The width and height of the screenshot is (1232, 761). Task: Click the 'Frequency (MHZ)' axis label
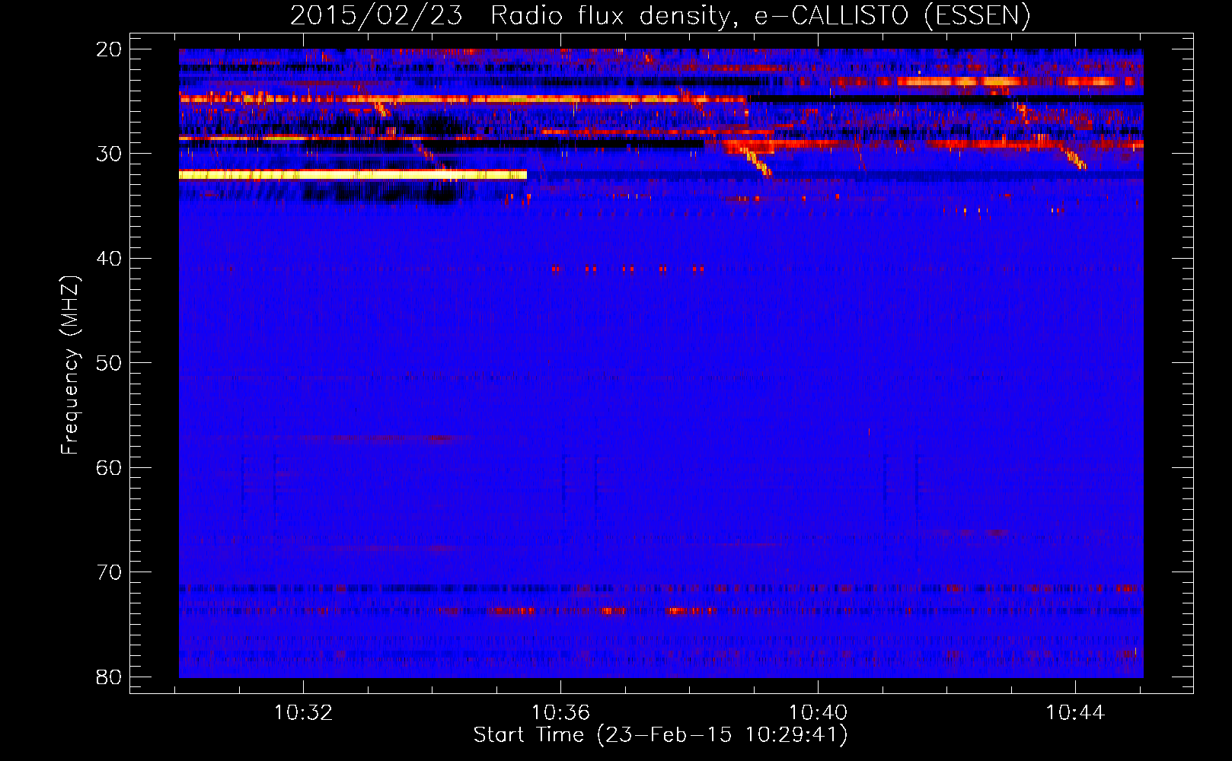coord(70,365)
